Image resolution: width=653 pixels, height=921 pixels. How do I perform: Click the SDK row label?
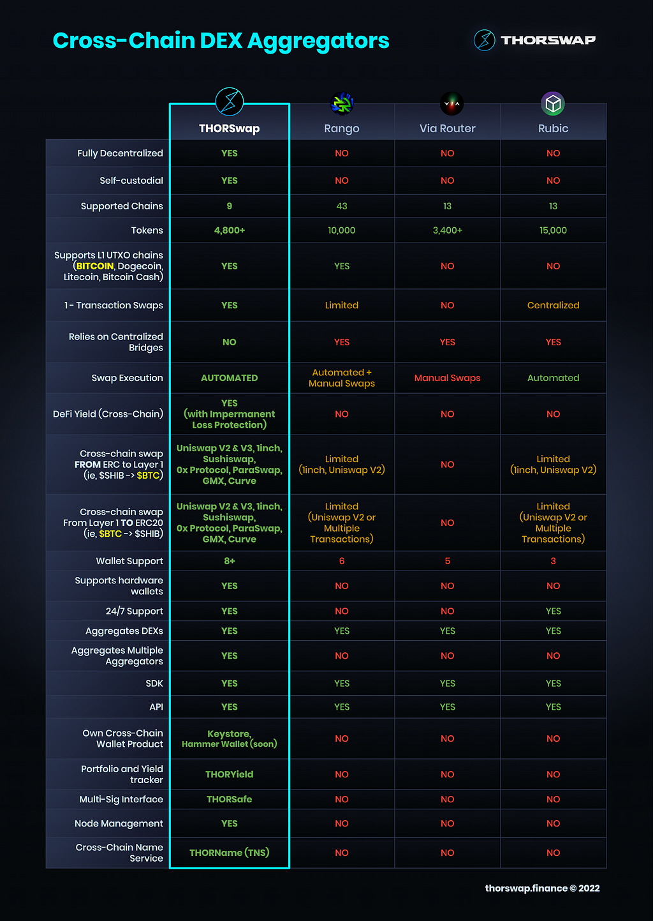[x=154, y=683]
